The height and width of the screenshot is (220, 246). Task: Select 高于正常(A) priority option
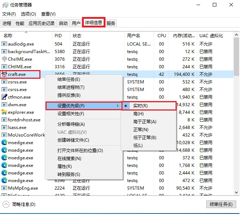(144, 122)
